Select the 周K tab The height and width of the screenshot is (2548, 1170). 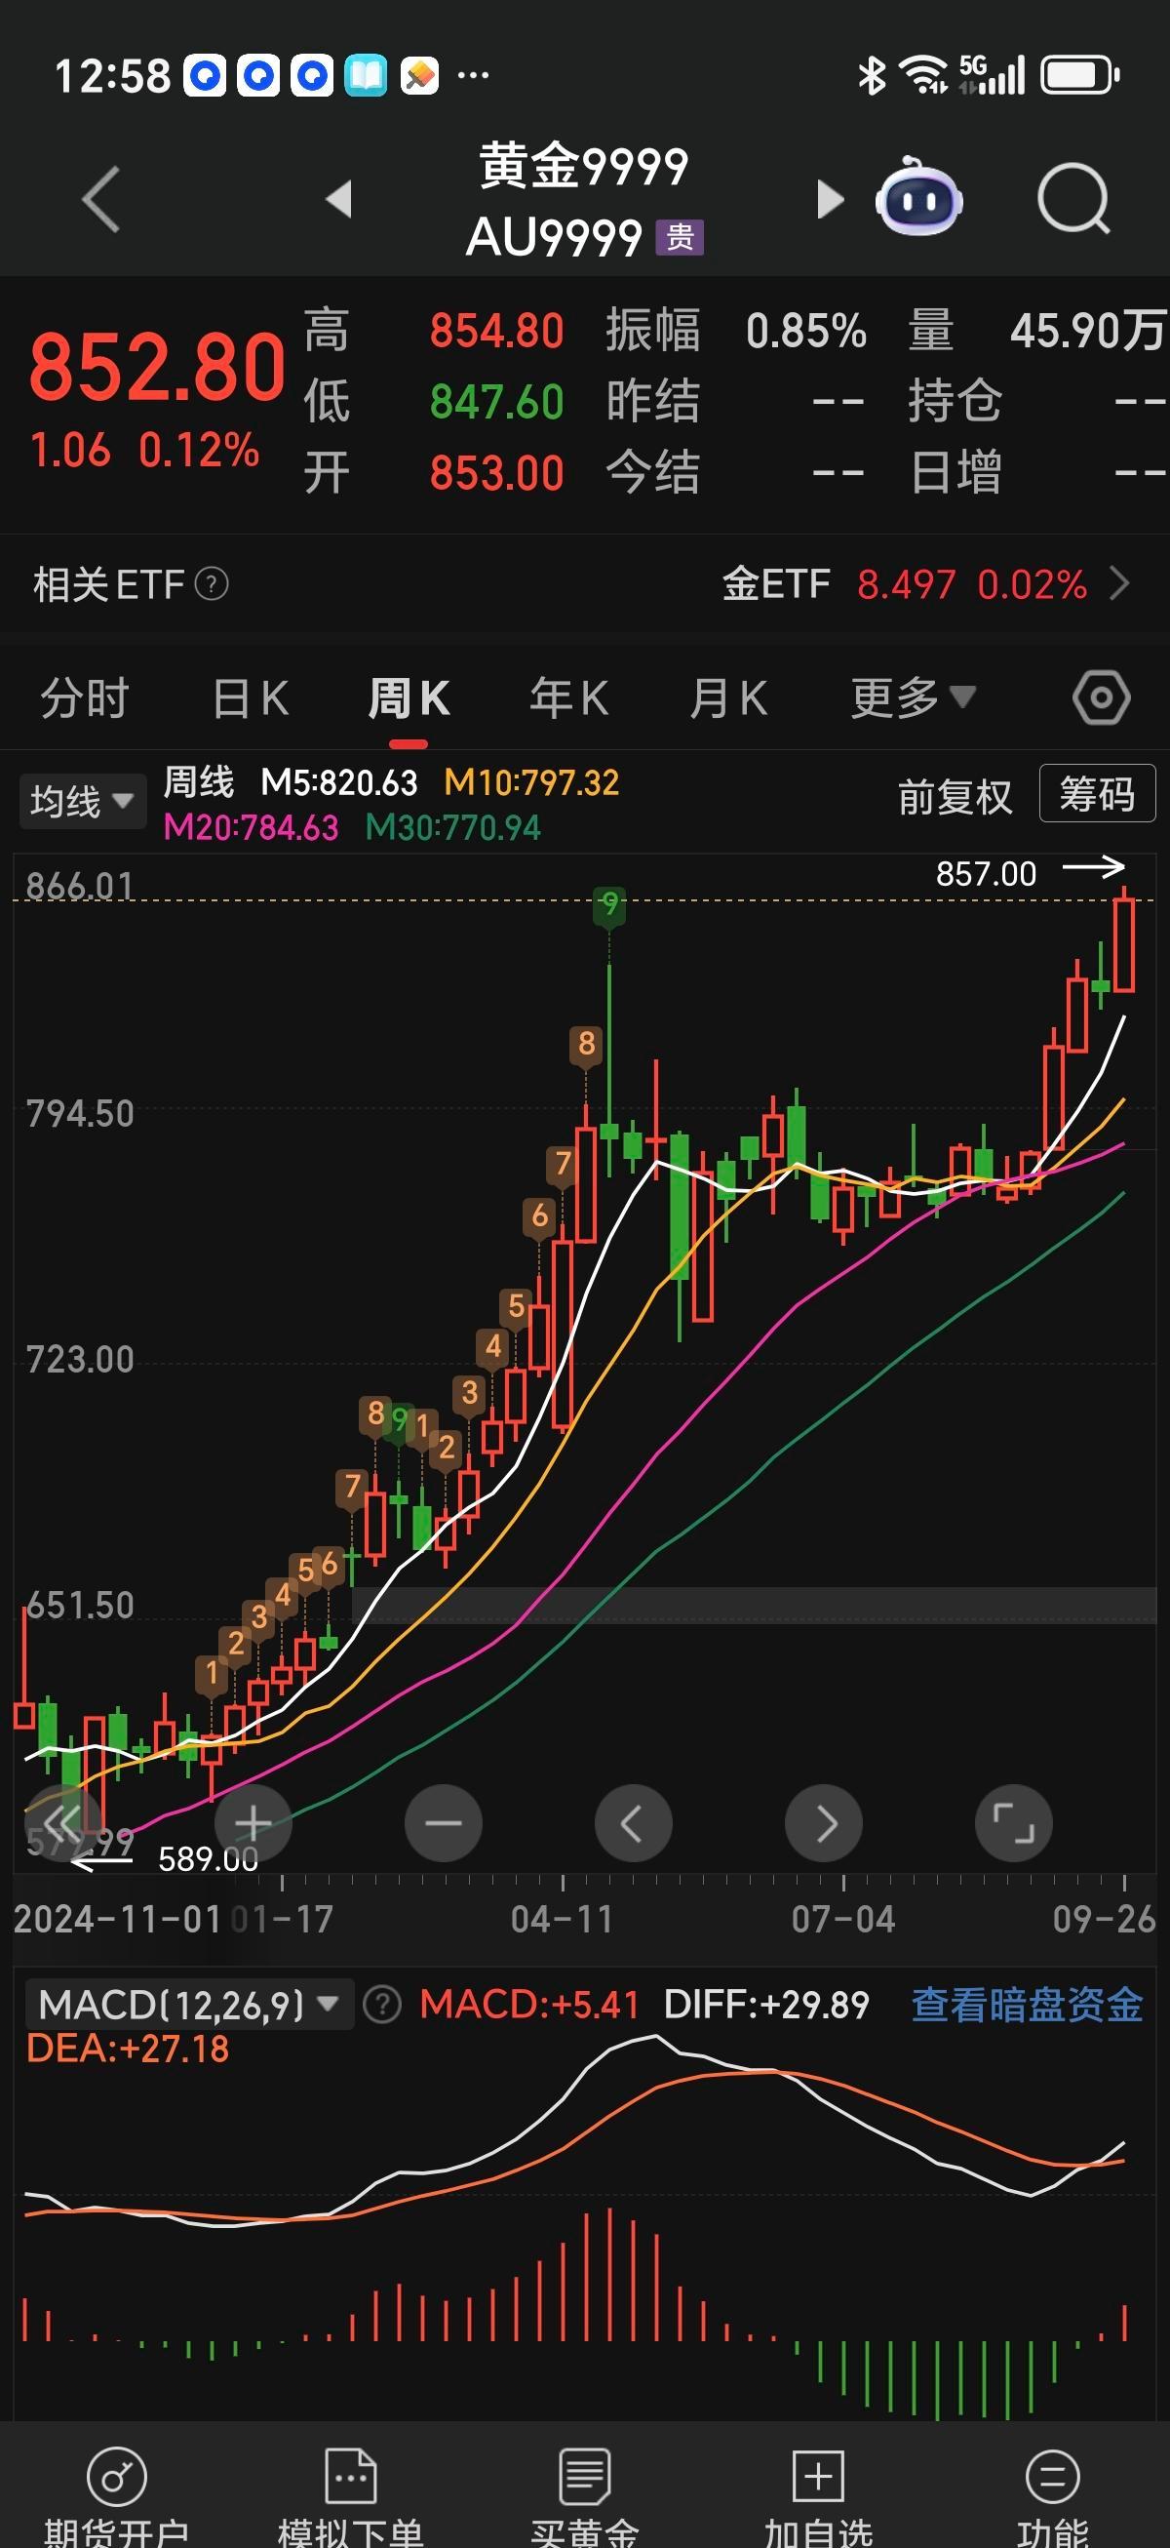[409, 698]
